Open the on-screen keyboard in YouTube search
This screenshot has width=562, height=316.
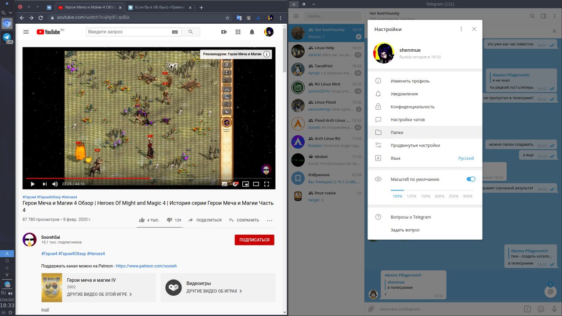pos(175,32)
